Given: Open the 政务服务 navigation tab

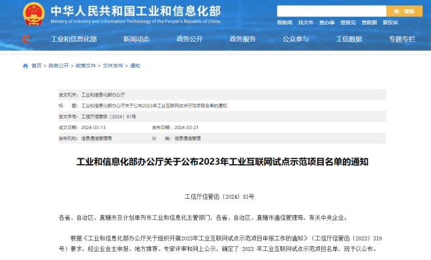Looking at the screenshot, I should [x=243, y=39].
